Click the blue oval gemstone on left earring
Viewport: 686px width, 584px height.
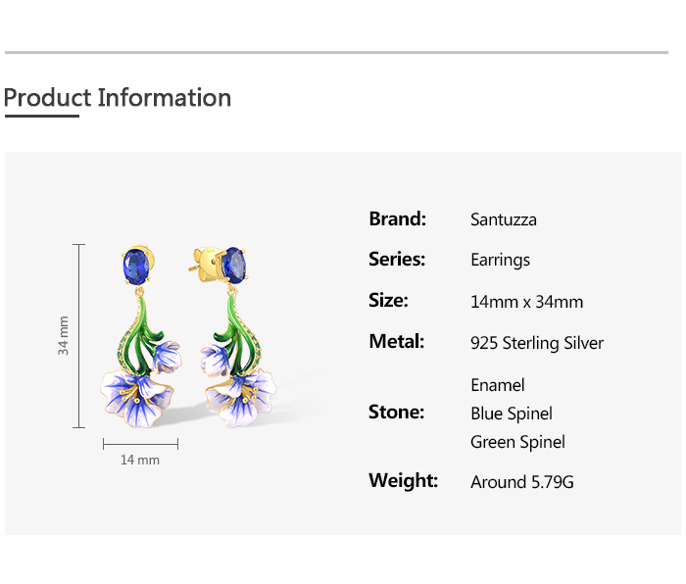pyautogui.click(x=136, y=267)
